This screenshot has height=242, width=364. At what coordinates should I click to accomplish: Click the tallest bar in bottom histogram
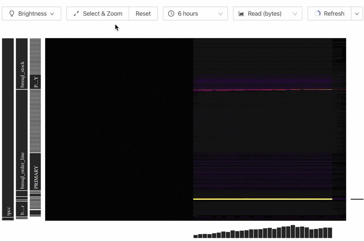point(293,232)
